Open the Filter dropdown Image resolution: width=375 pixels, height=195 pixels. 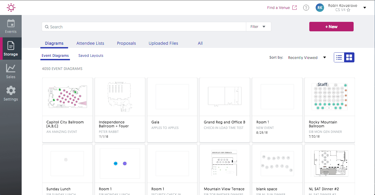258,27
